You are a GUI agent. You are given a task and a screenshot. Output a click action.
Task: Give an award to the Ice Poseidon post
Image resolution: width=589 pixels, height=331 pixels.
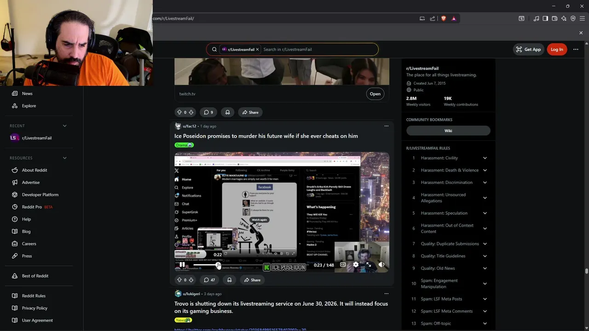(x=229, y=280)
